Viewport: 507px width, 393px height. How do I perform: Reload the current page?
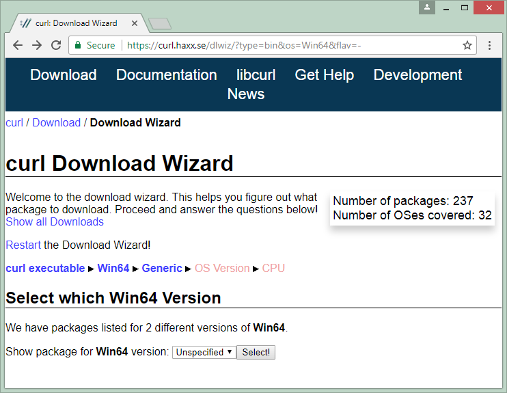[x=56, y=45]
